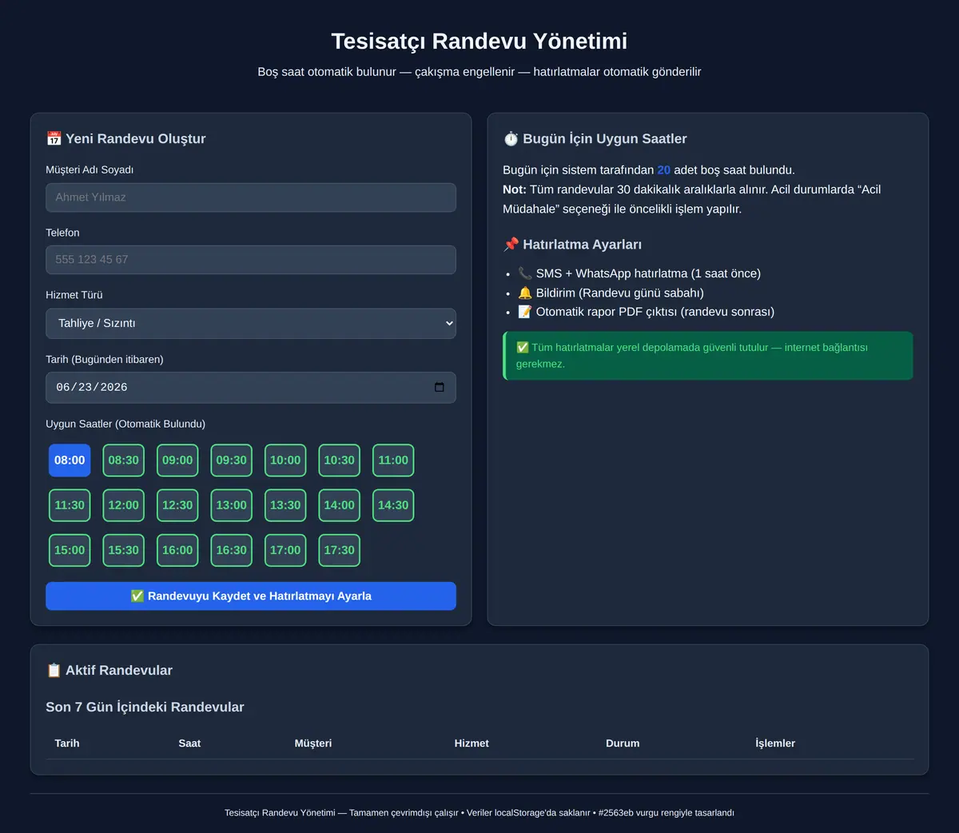
Task: Click the İşlemler column header
Action: coord(775,743)
